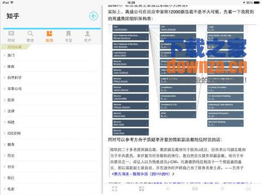This screenshot has width=262, height=195.
Task: Tap the circular back arrow beside 知乎
Action: (93, 16)
